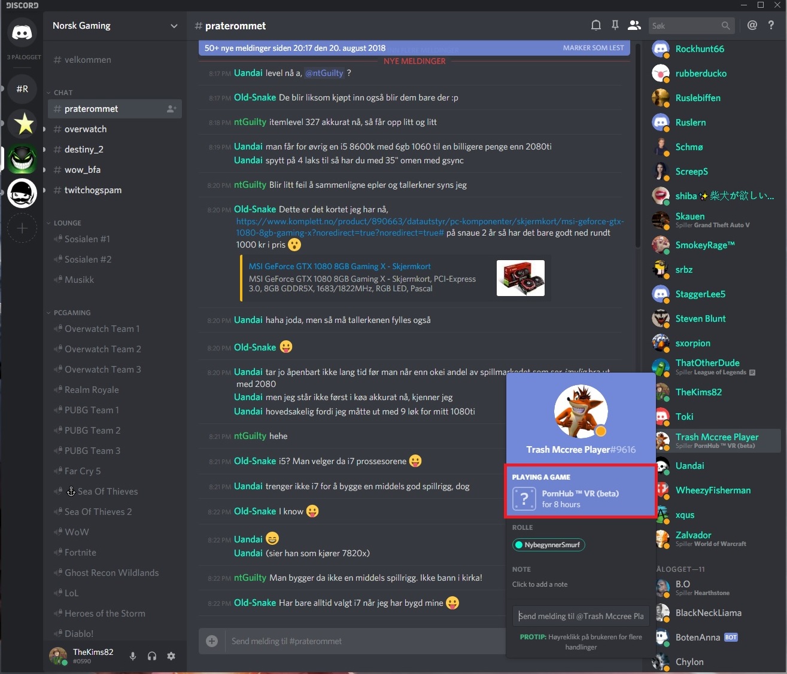
Task: Join the Fortnite voice channel
Action: coord(114,553)
